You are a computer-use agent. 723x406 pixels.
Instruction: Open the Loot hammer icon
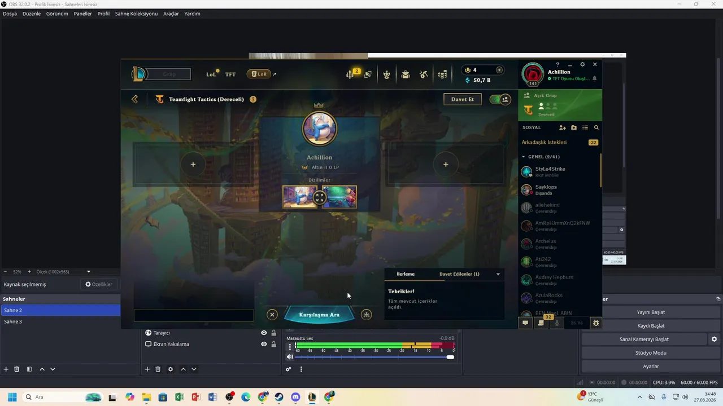pos(424,74)
